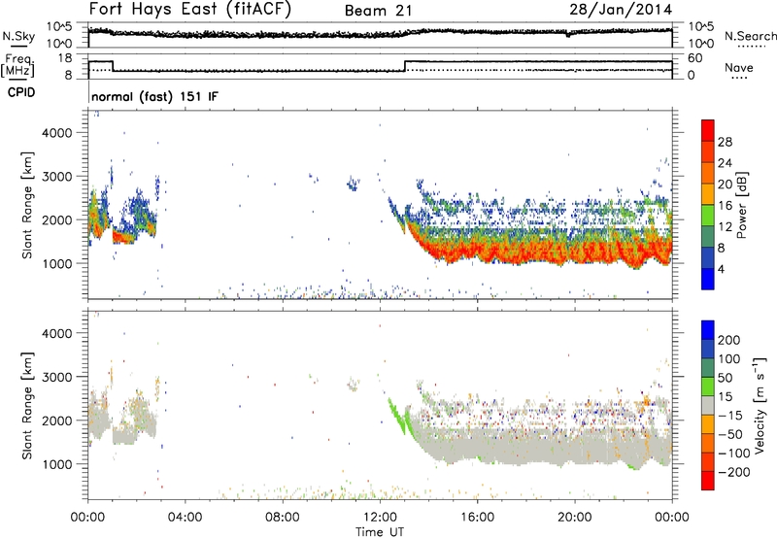This screenshot has width=777, height=538.
Task: Click the 'Time UT' axis title
Action: click(380, 531)
